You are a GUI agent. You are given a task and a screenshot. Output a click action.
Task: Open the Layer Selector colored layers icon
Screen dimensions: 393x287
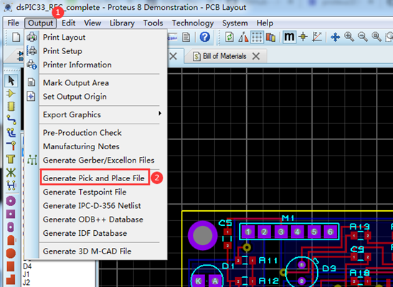click(271, 38)
